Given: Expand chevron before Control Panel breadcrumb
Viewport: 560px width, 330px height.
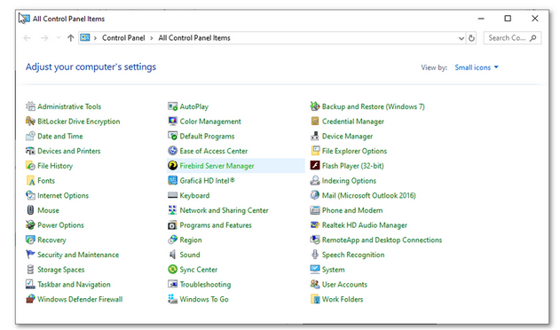Looking at the screenshot, I should [x=95, y=38].
